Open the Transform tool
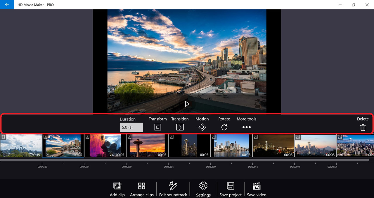 pyautogui.click(x=157, y=127)
